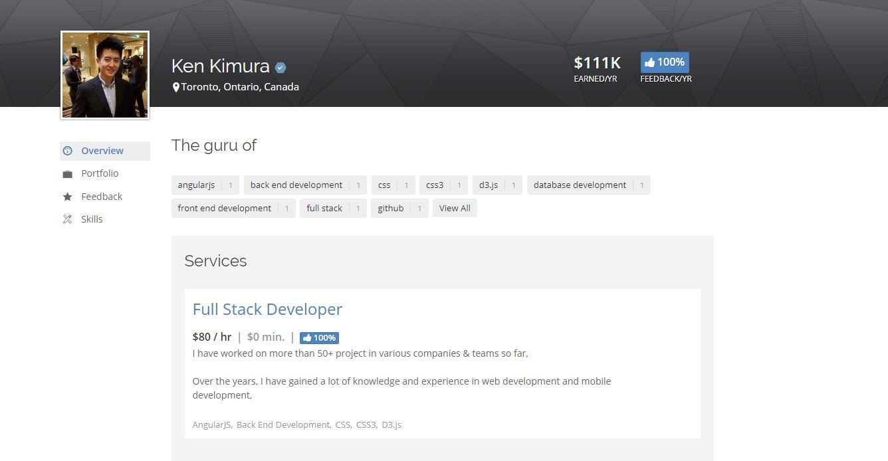Click the $80 / hr rate text
This screenshot has width=888, height=461.
pos(212,337)
